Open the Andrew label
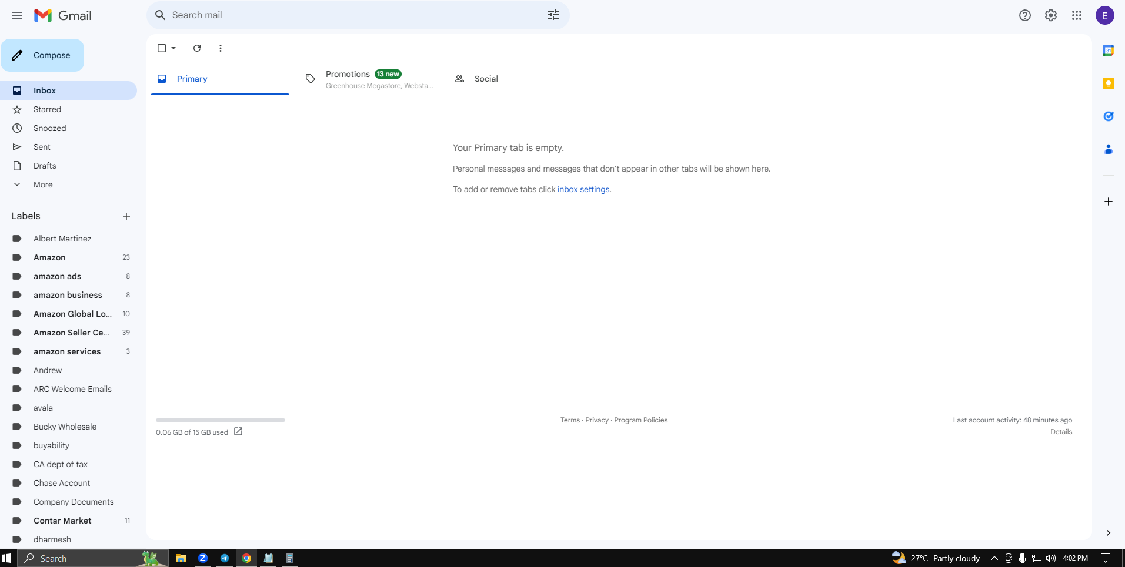The width and height of the screenshot is (1125, 567). click(x=68, y=370)
